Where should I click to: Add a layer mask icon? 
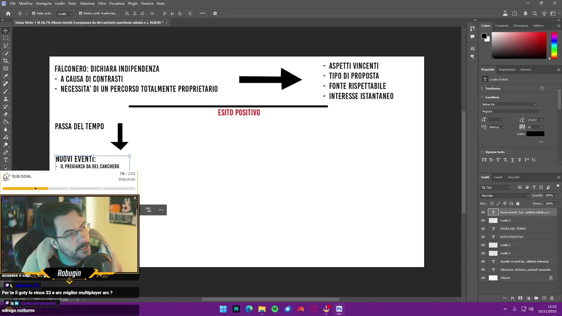[520, 298]
